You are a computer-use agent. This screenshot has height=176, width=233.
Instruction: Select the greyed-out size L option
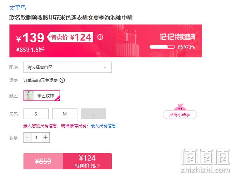pos(94,114)
